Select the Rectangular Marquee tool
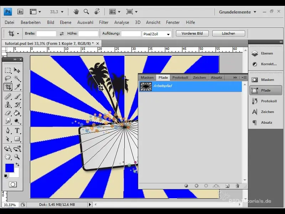The height and width of the screenshot is (214, 285). coord(7,70)
